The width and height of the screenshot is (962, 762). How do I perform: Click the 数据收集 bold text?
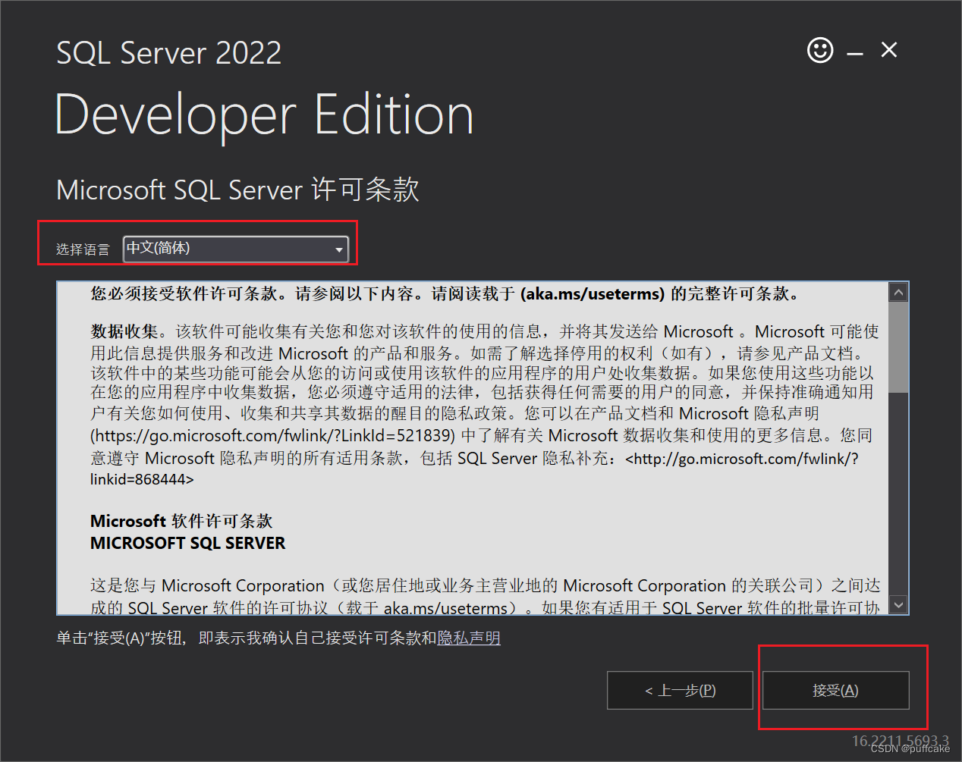124,332
